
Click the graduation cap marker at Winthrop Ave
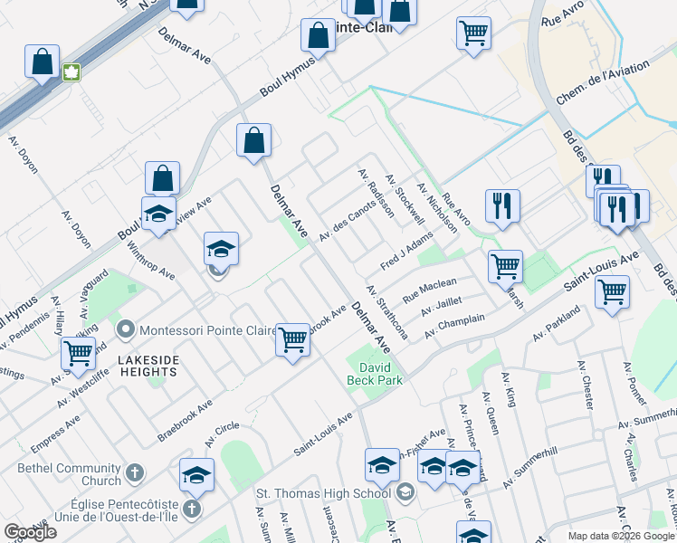(x=159, y=215)
